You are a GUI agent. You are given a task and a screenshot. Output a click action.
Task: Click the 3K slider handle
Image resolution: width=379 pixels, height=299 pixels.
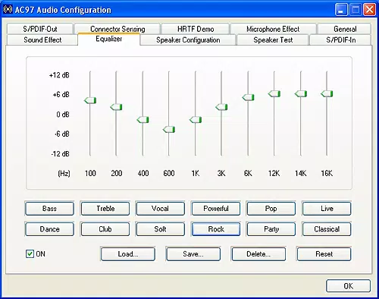[221, 107]
